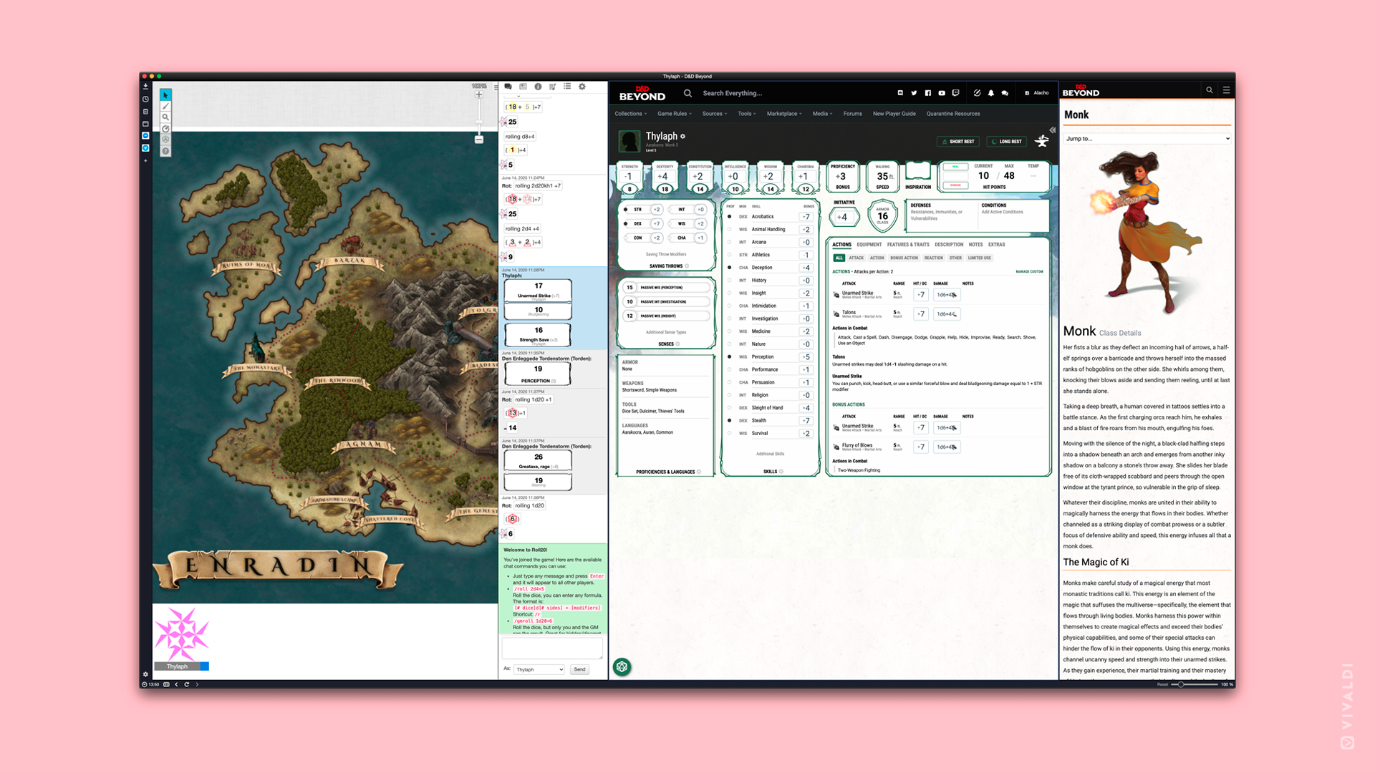Open the Roll20 help tool

coord(165,151)
